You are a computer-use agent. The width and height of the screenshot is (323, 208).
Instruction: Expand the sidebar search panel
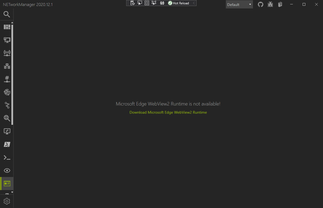click(7, 14)
